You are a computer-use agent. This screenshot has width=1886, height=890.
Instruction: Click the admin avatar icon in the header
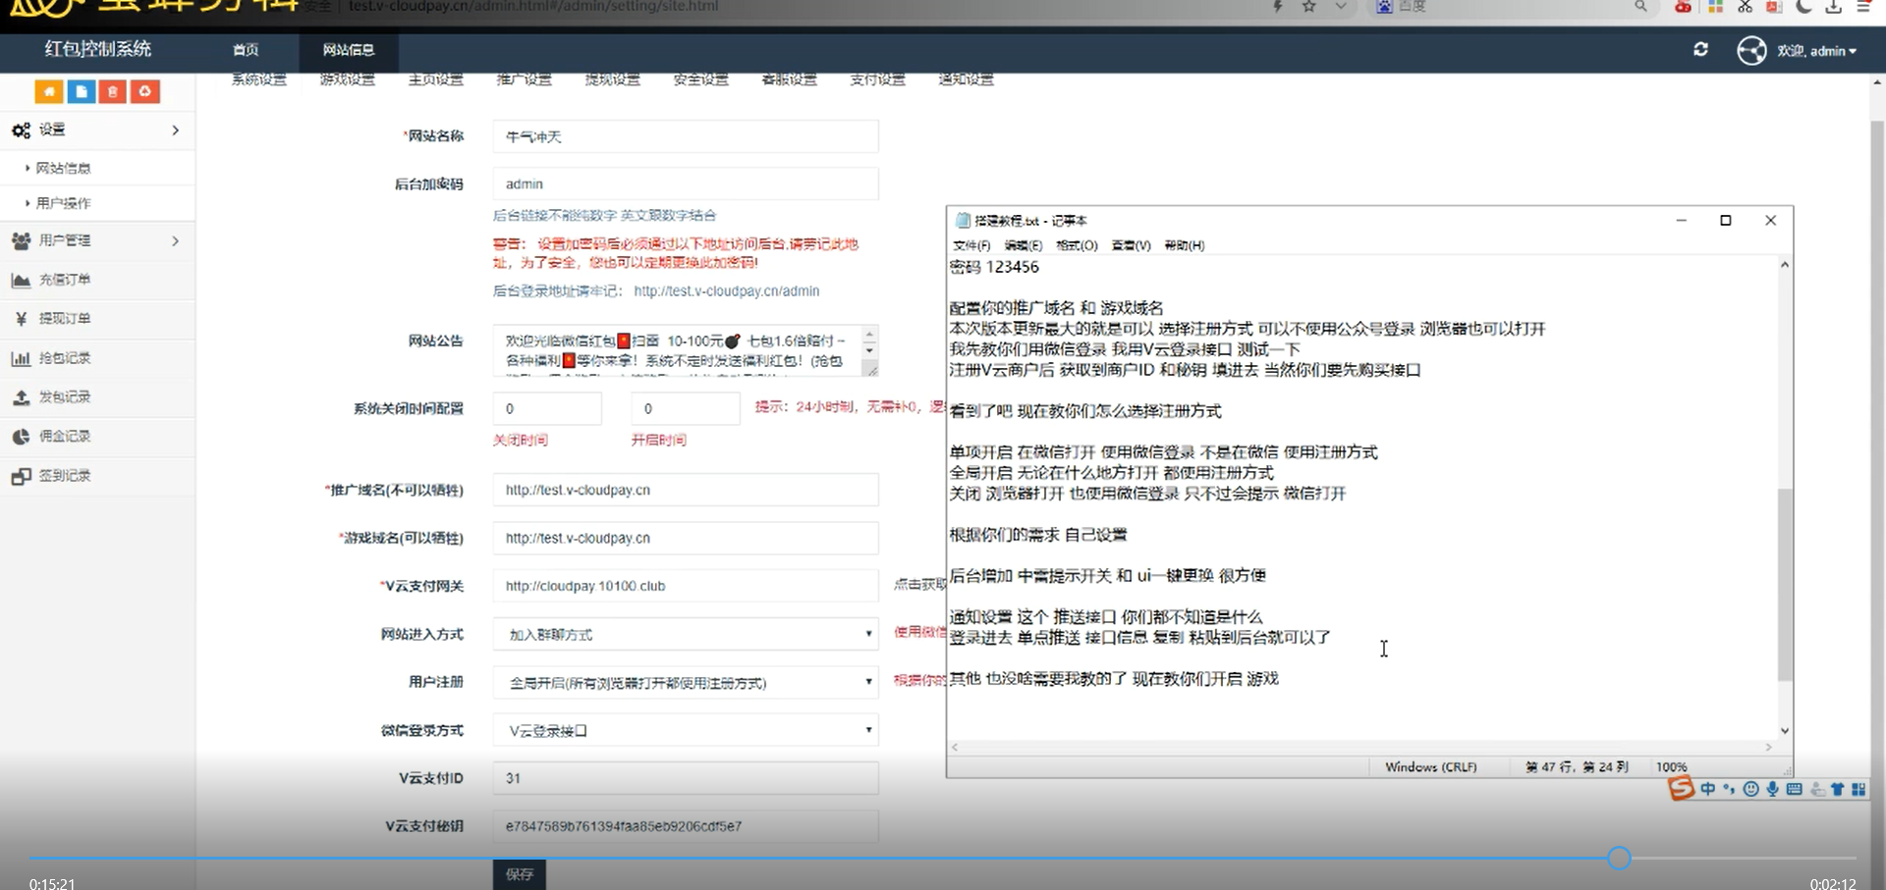pyautogui.click(x=1751, y=50)
